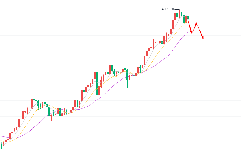The height and width of the screenshot is (150, 241).
Task: Select the latest green candle at far right
Action: click(x=188, y=18)
